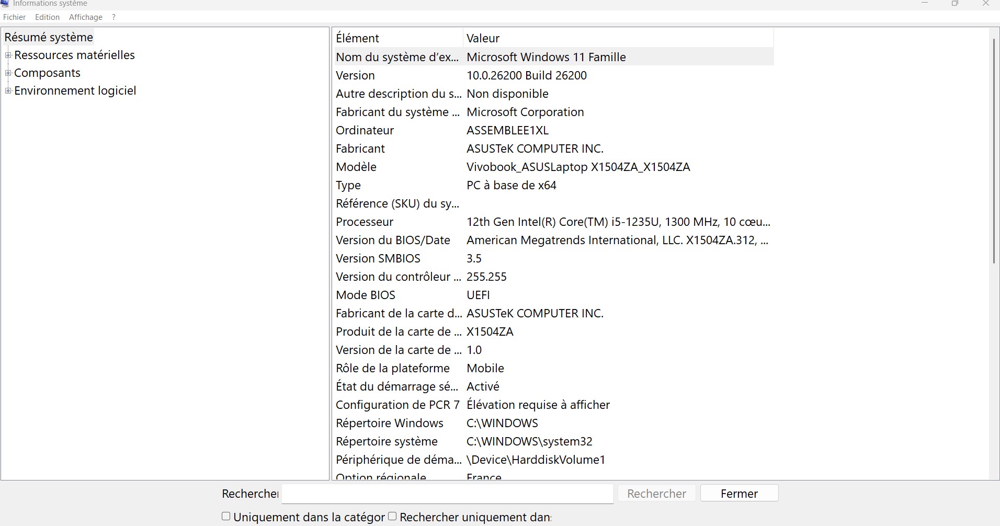Select Composants label in tree
Image resolution: width=1000 pixels, height=526 pixels.
tap(47, 73)
